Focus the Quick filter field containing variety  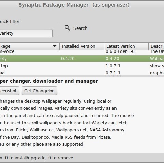(x=26, y=33)
